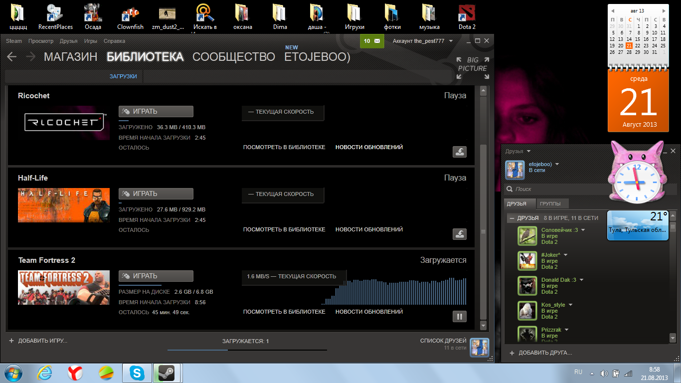
Task: Go to the СООБЩЕСТВО section
Action: coord(233,57)
